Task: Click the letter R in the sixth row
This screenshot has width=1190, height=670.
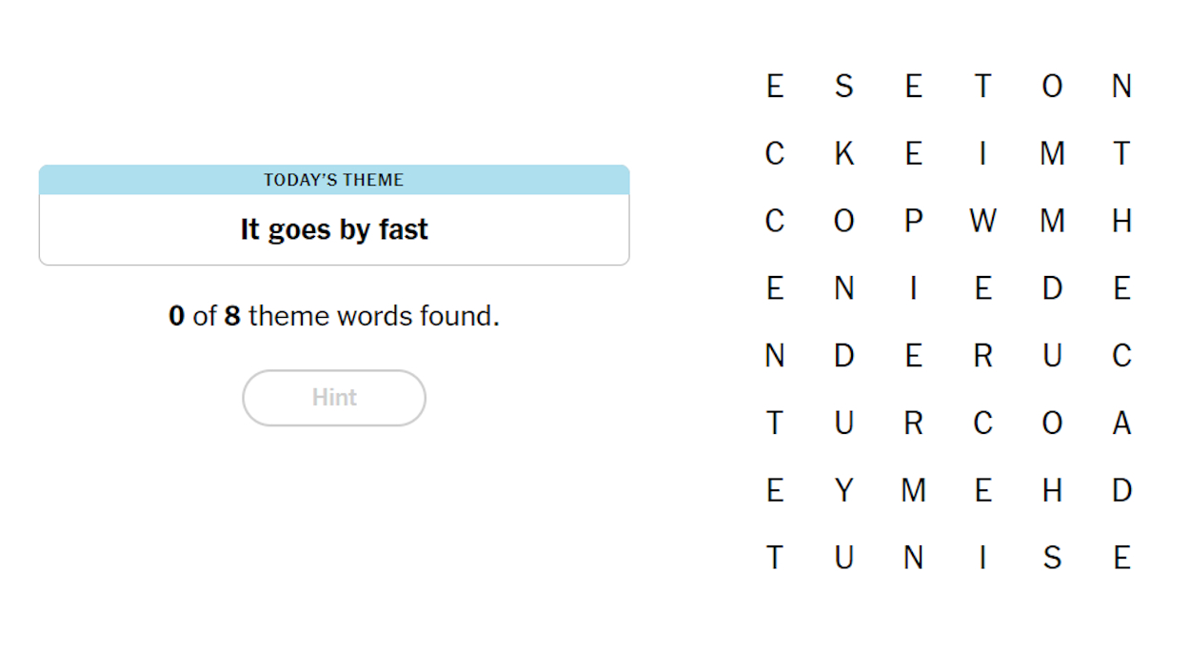Action: pyautogui.click(x=913, y=423)
